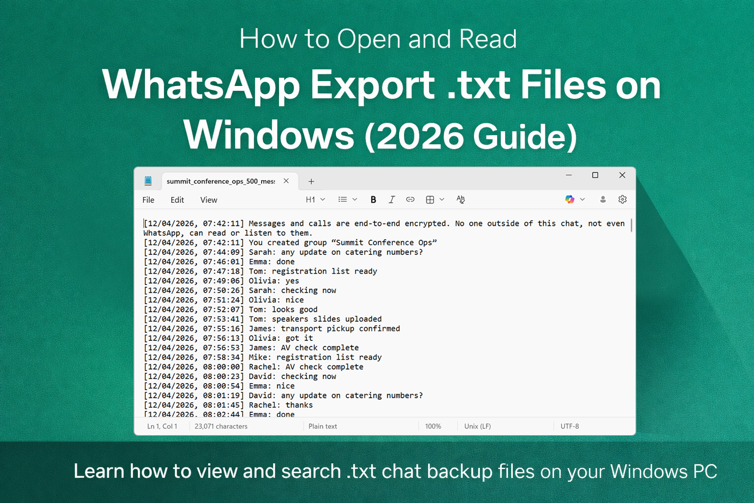Apply italic formatting
Viewport: 754px width, 503px height.
click(392, 199)
